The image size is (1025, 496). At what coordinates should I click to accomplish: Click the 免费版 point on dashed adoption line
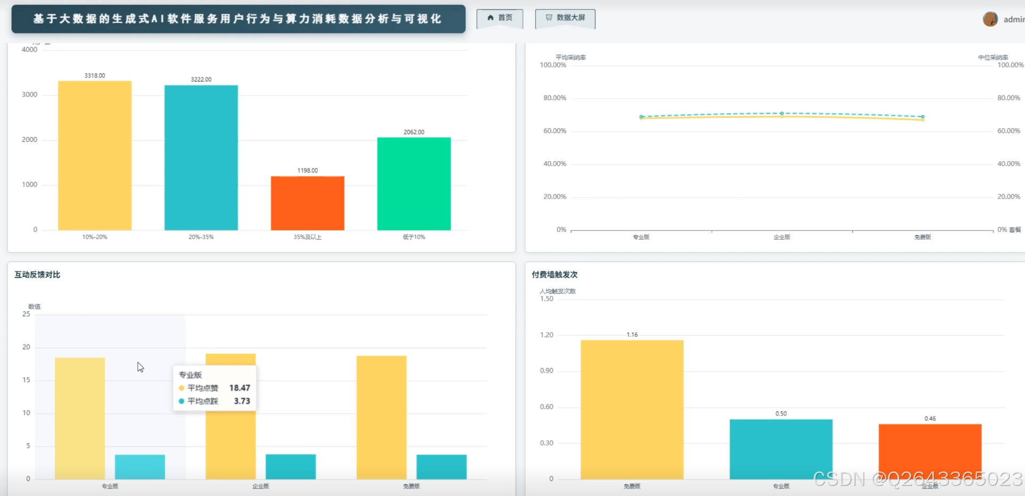[923, 117]
